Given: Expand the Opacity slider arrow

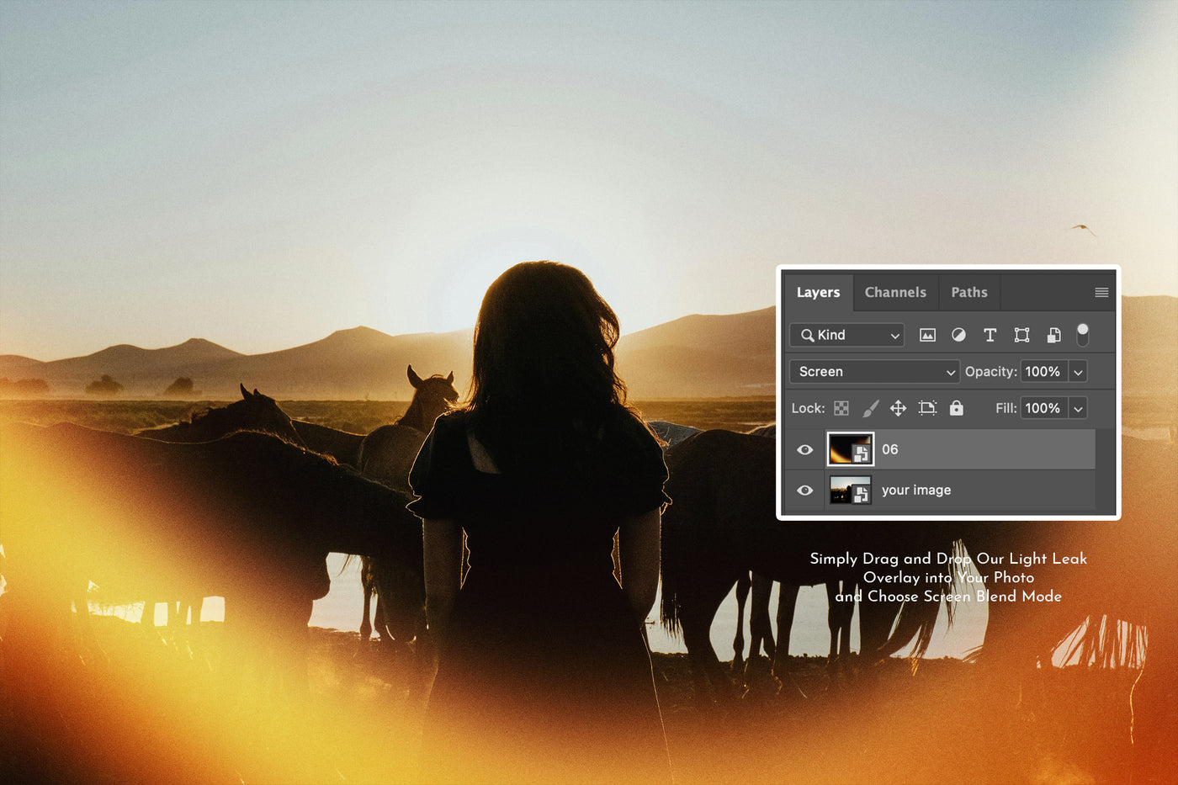Looking at the screenshot, I should click(1078, 371).
